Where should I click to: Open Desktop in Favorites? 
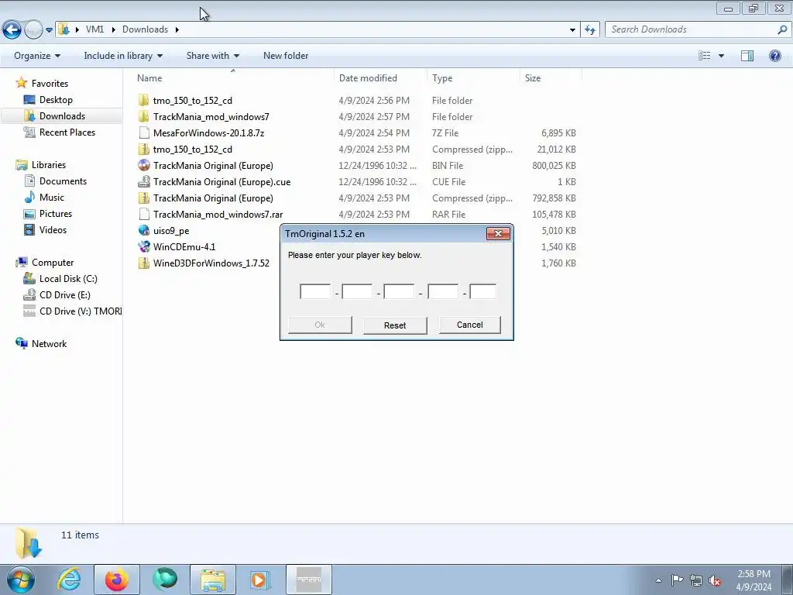pyautogui.click(x=56, y=100)
